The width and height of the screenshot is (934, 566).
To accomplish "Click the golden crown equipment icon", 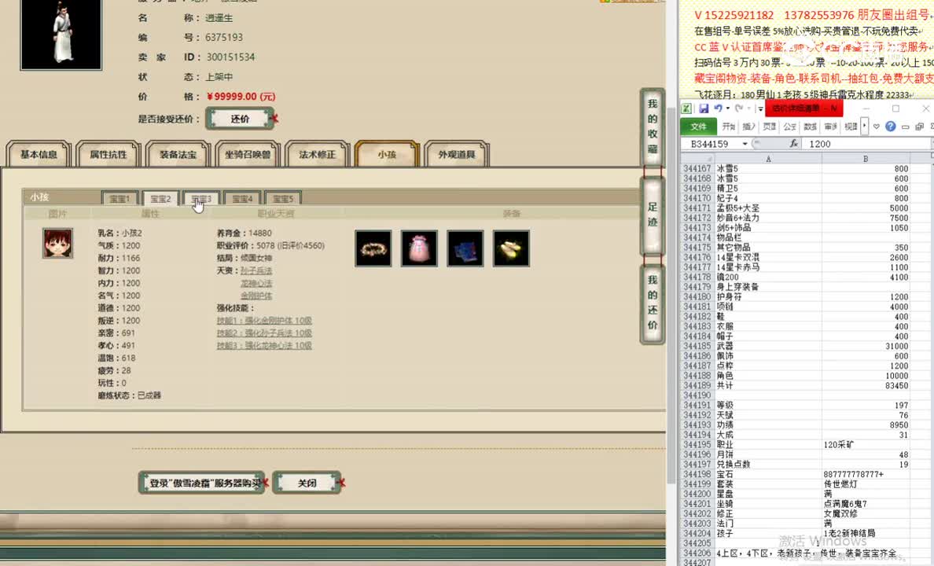I will (x=373, y=248).
